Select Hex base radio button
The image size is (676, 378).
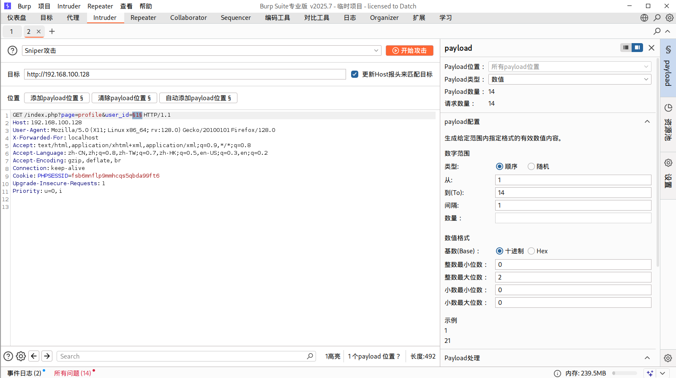(531, 251)
